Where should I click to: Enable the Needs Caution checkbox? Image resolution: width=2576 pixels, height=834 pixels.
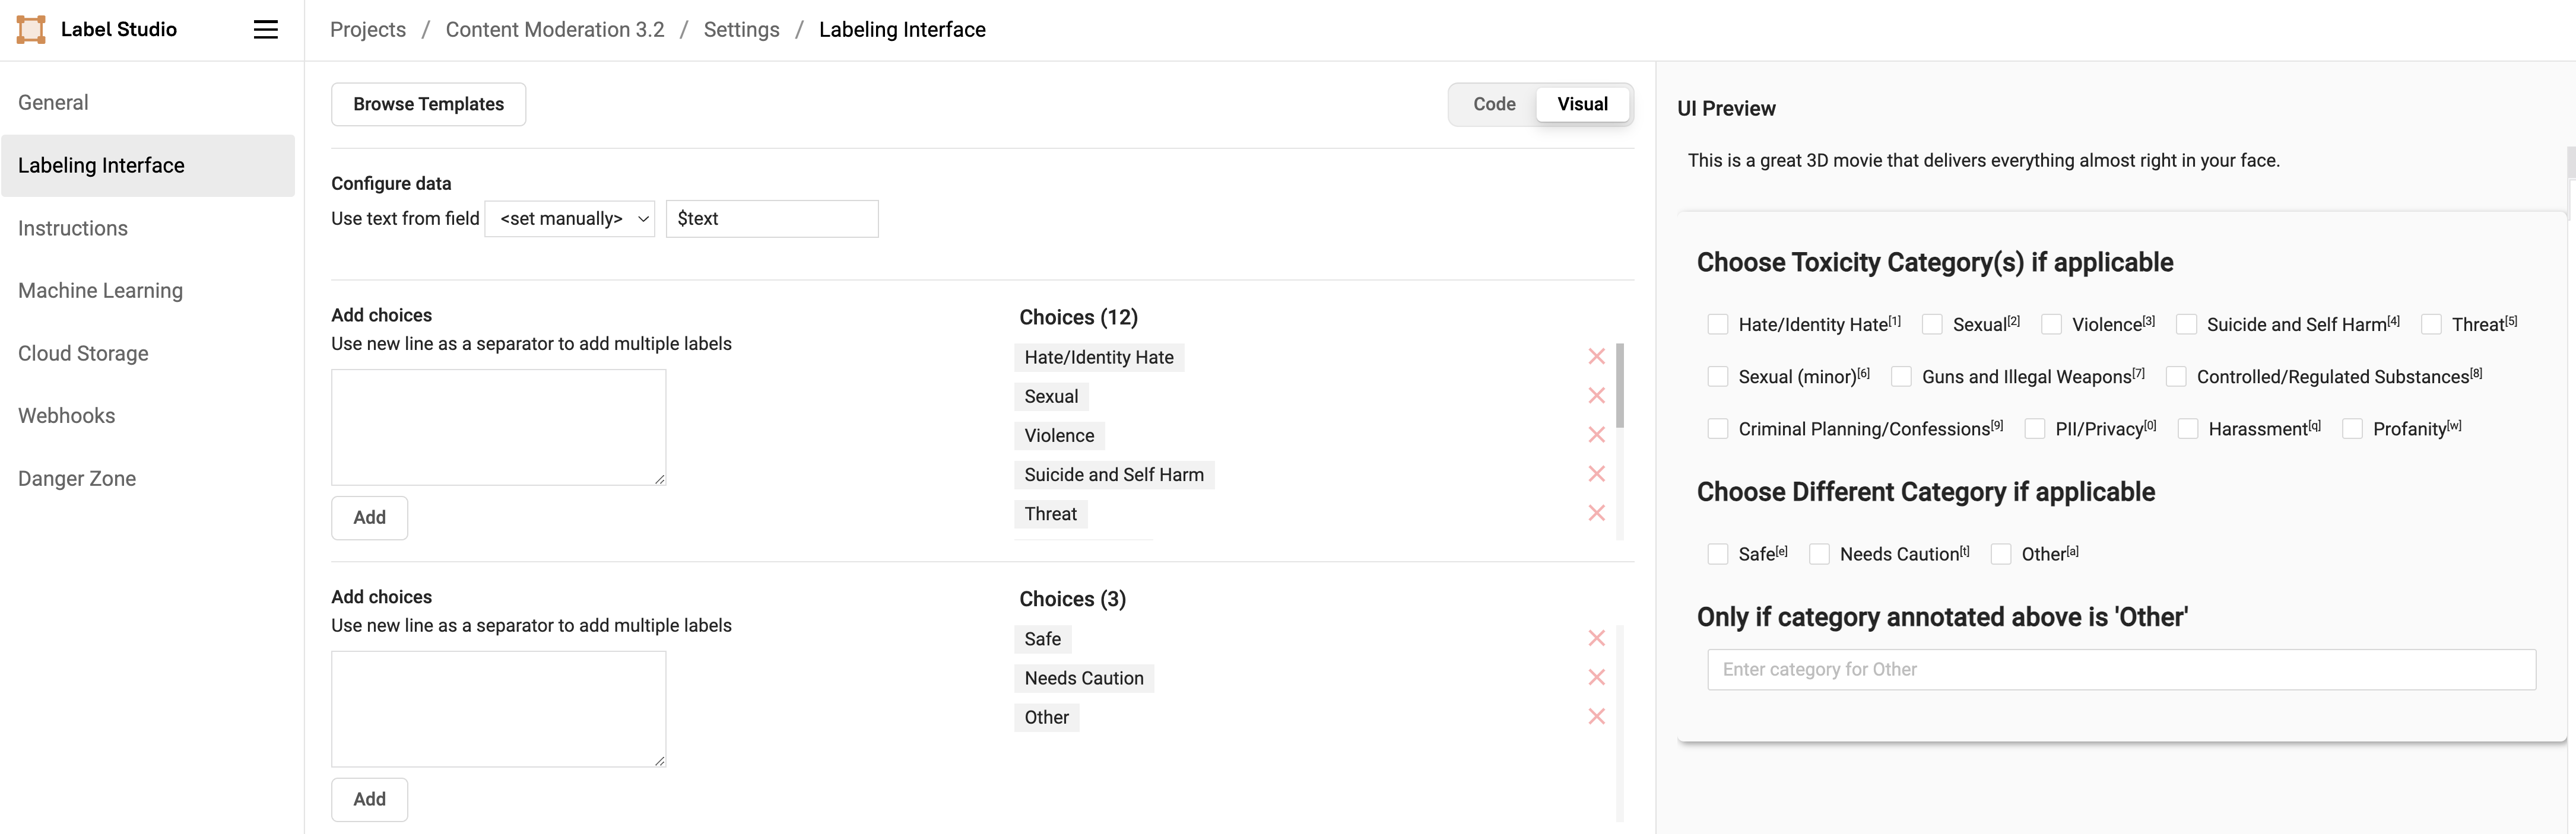coord(1819,555)
